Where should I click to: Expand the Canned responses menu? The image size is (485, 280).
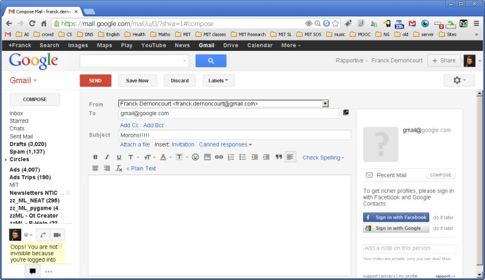pyautogui.click(x=225, y=144)
